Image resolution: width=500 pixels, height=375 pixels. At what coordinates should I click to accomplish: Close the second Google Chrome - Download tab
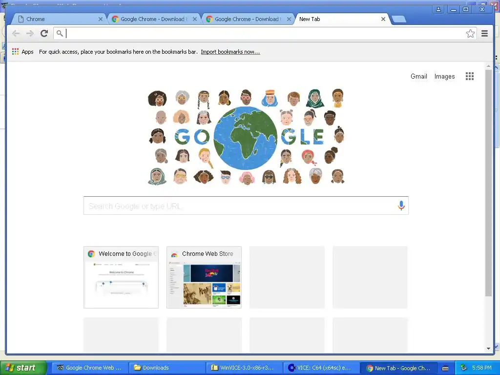(289, 19)
